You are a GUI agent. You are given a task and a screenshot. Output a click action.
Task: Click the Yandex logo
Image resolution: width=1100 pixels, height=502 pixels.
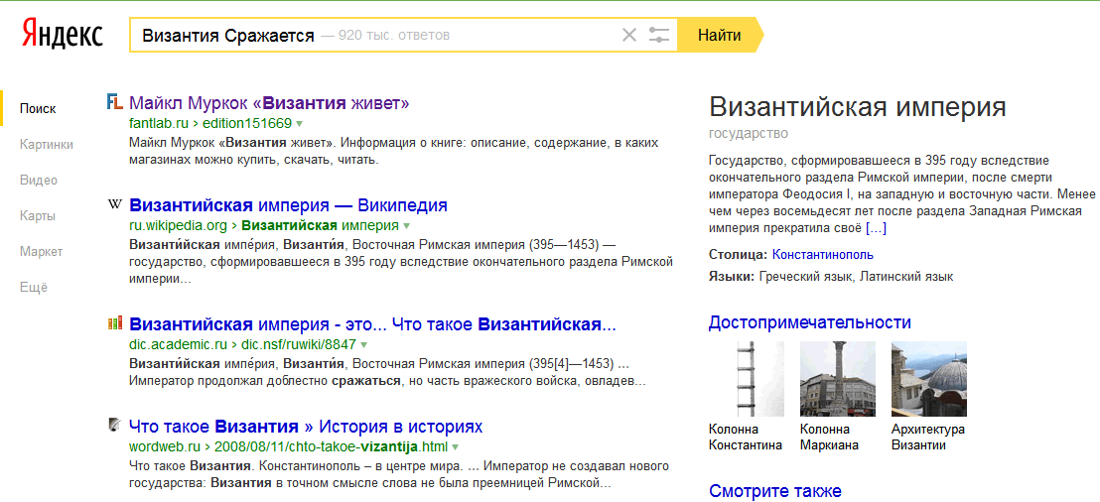pyautogui.click(x=63, y=35)
